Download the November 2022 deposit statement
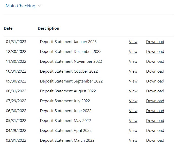Image resolution: width=175 pixels, height=145 pixels. (x=155, y=61)
